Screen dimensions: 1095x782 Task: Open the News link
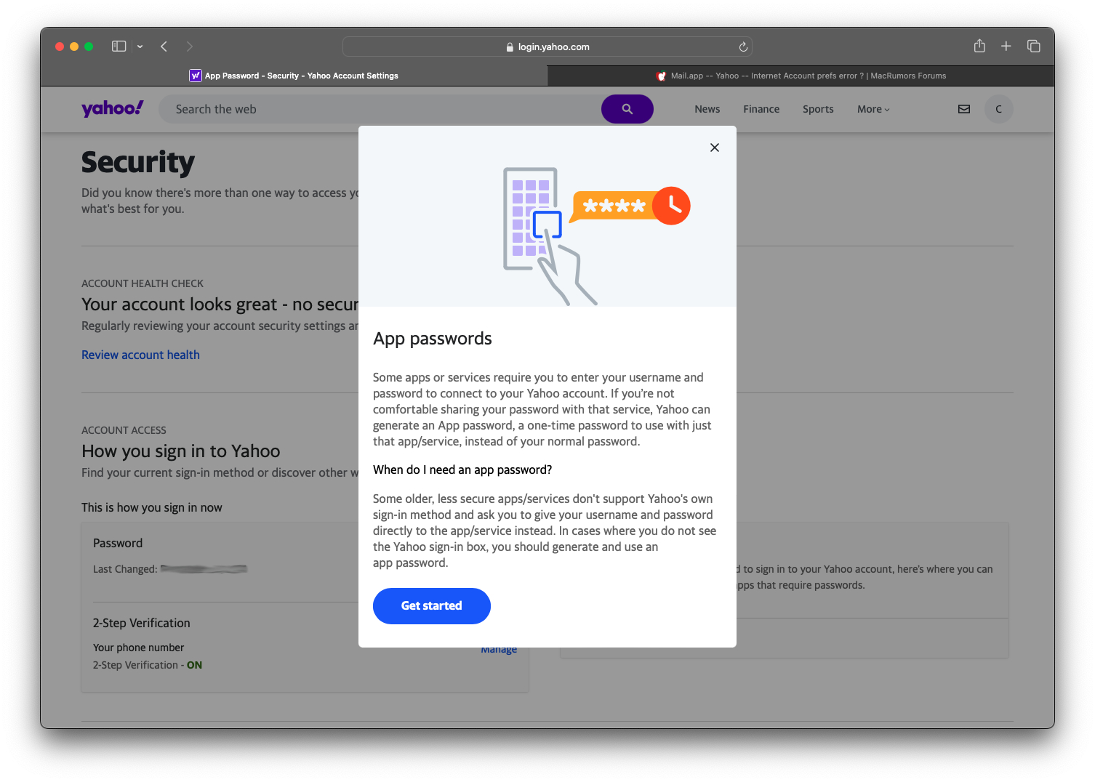(x=707, y=109)
